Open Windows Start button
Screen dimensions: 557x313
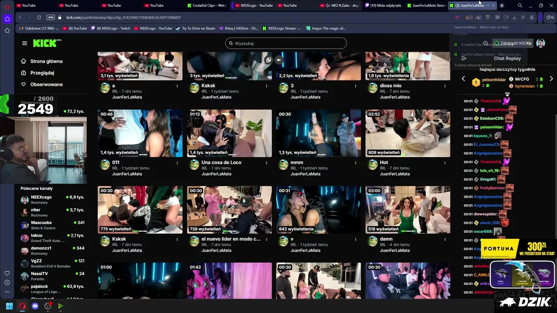(9, 306)
